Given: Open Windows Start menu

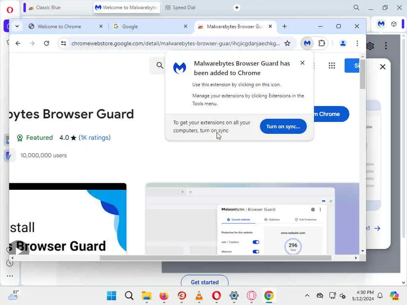Looking at the screenshot, I should pyautogui.click(x=112, y=295).
